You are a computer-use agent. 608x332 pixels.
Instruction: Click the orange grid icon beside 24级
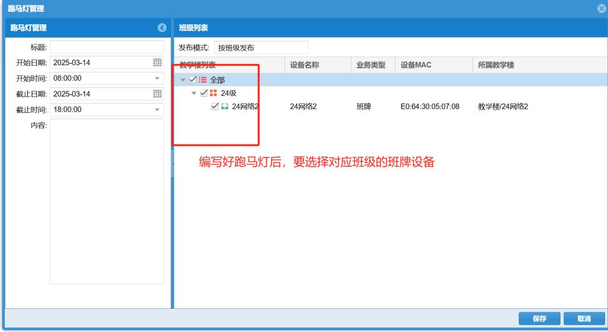coord(213,93)
